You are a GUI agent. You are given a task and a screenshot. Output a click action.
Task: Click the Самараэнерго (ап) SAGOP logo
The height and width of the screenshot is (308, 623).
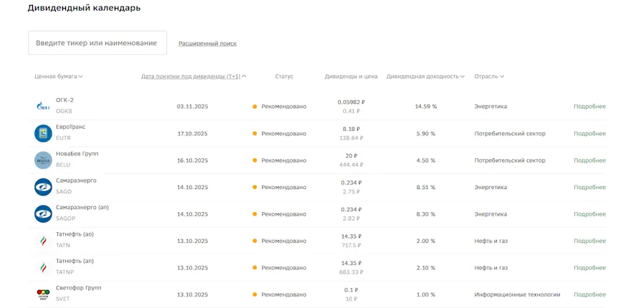point(43,214)
